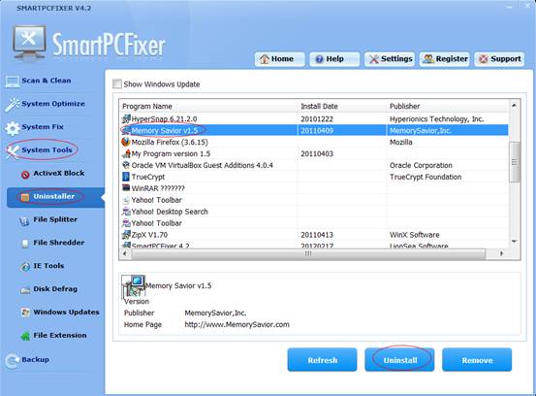Click the WinRAR program icon
This screenshot has width=536, height=396.
(126, 188)
